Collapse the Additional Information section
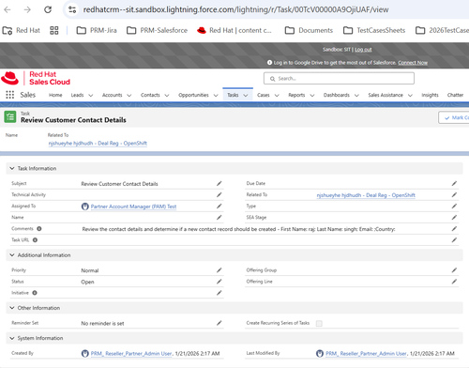 pyautogui.click(x=12, y=255)
